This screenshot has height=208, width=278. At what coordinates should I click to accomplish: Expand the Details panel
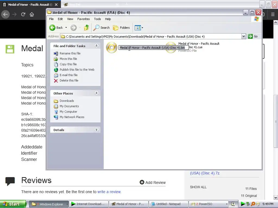96,130
